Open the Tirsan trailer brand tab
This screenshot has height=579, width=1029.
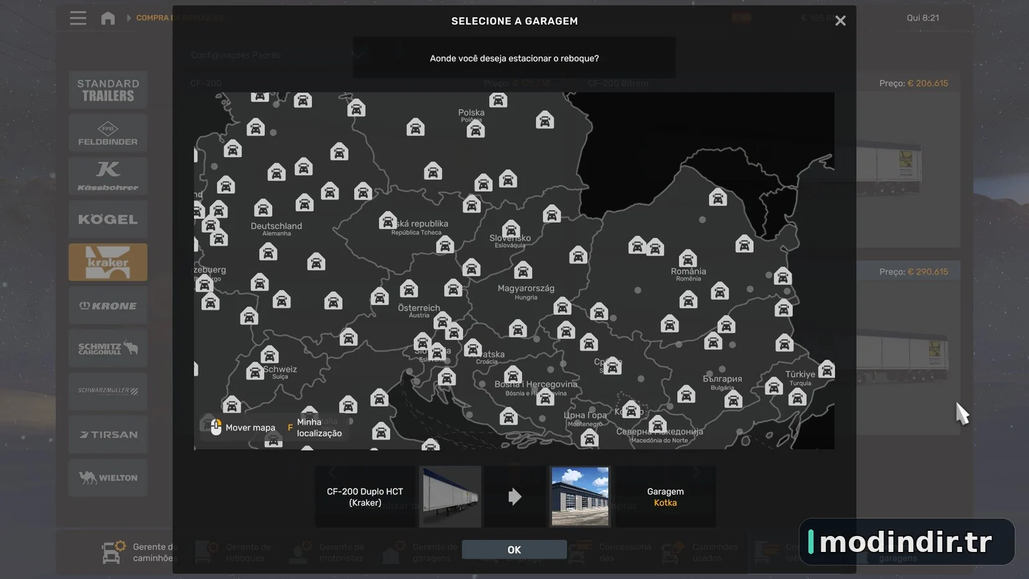(x=108, y=434)
